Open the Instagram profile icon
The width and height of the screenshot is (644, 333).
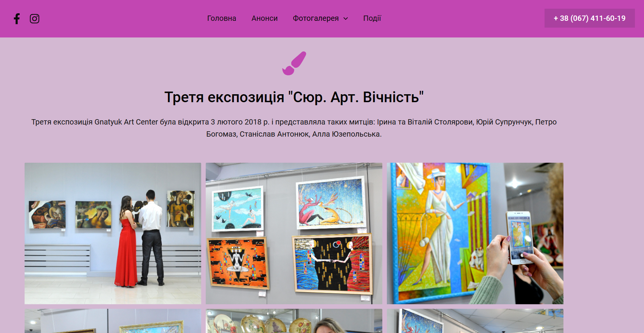pyautogui.click(x=34, y=19)
